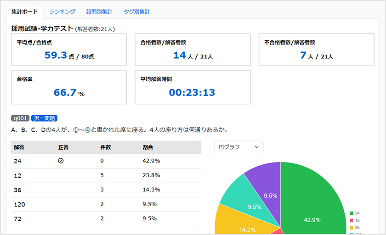Image resolution: width=386 pixels, height=235 pixels.
Task: Open the 円グラフ chart type dropdown
Action: point(239,147)
